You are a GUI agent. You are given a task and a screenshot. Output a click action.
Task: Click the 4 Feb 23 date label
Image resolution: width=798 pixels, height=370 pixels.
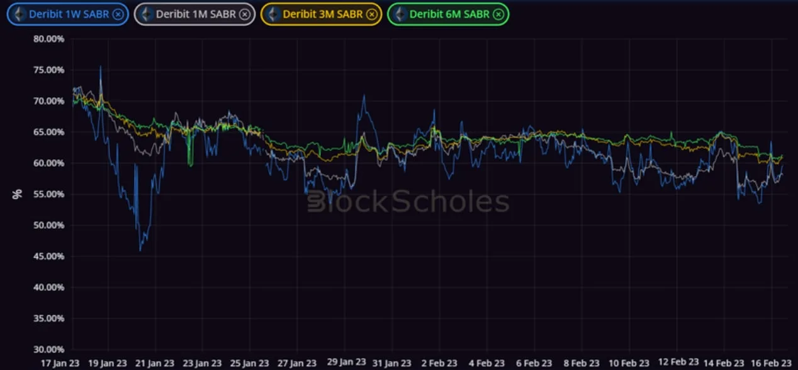click(486, 363)
